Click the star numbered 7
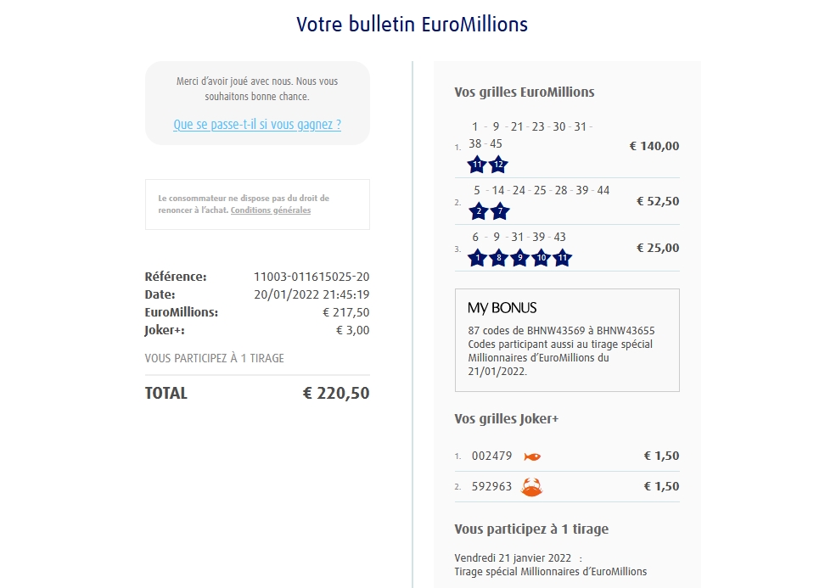The height and width of the screenshot is (588, 825). (498, 211)
